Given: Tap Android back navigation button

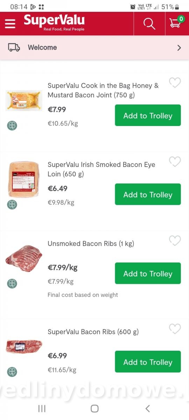Looking at the screenshot, I should (147, 408).
